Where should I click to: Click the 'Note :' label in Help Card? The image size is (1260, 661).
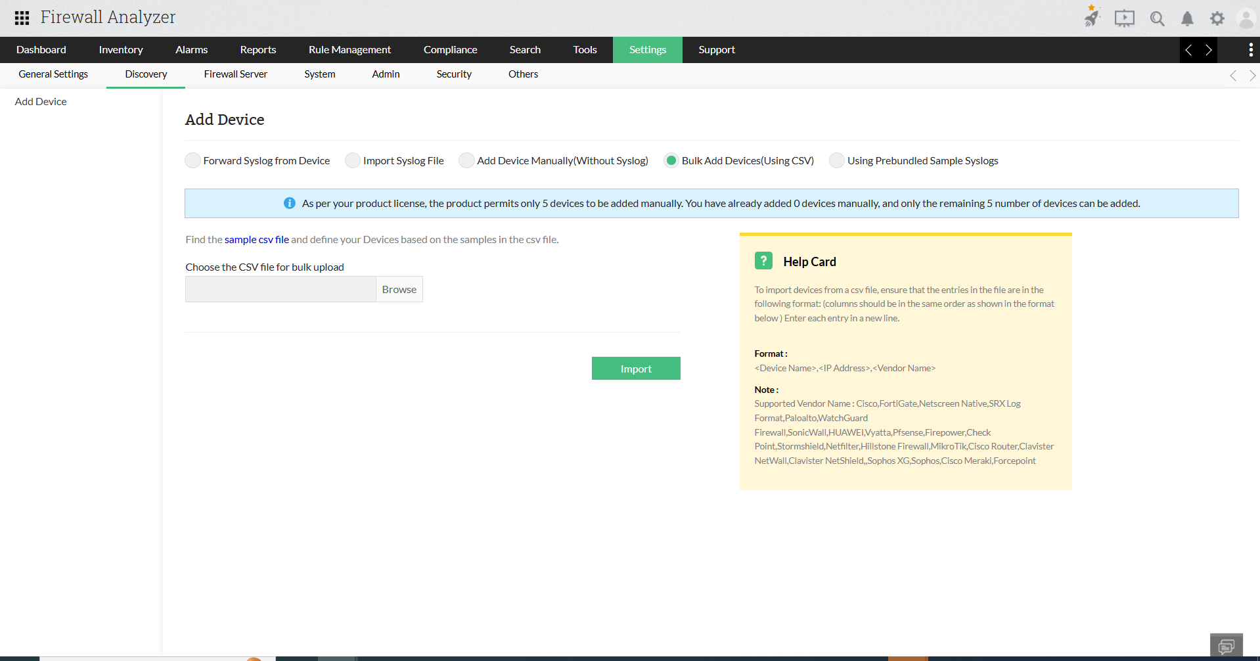[766, 390]
